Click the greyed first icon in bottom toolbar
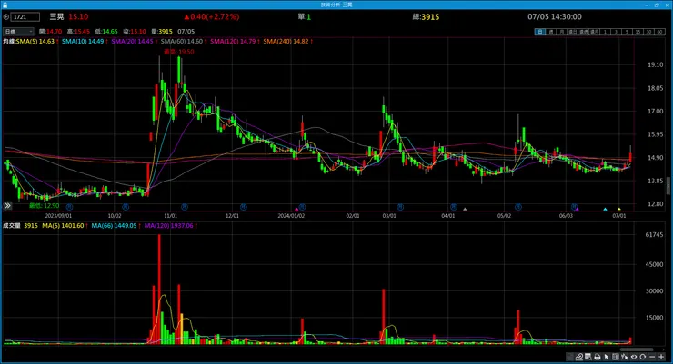Image resolution: width=673 pixels, height=364 pixels. (x=569, y=357)
